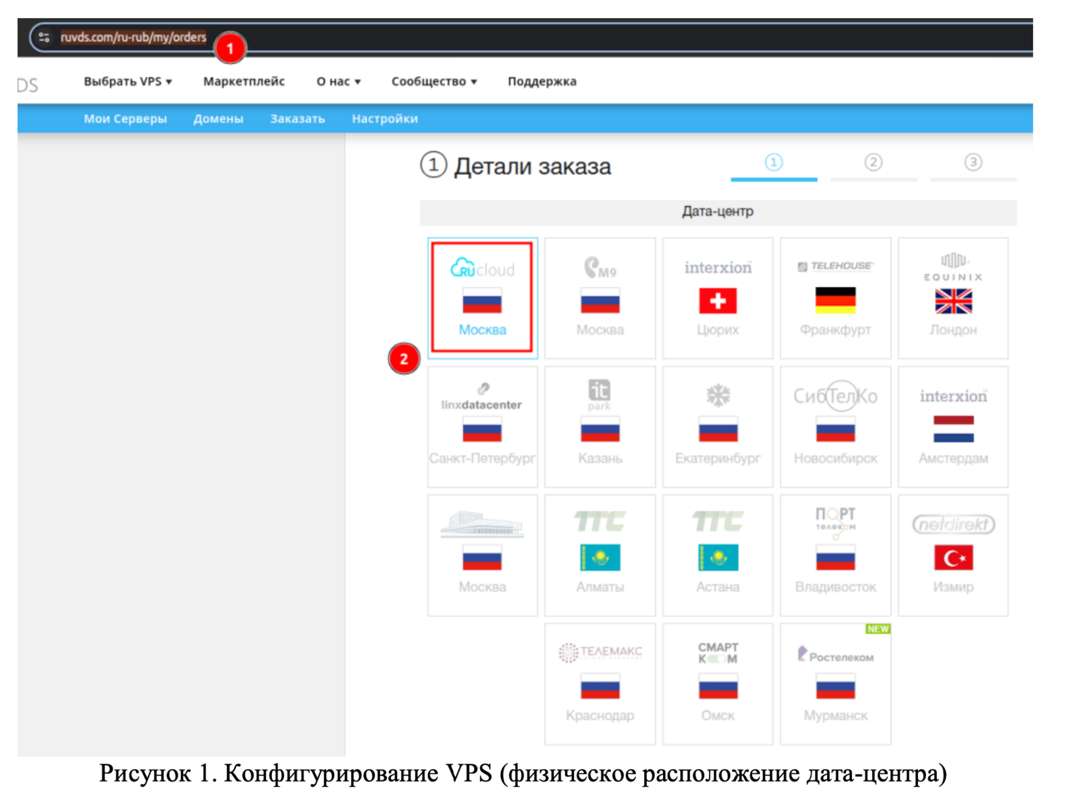Select the Linxdatacenter Санкт-Петербург card
Screen dimensions: 1090x805
click(x=482, y=426)
